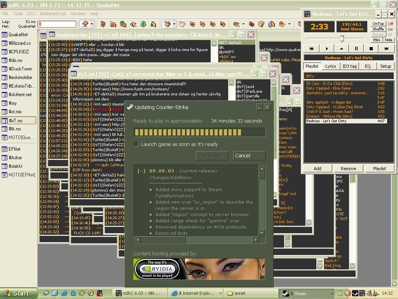398x299 pixels.
Task: Click previous track icon in mIRC toolbar
Action: pyautogui.click(x=192, y=24)
